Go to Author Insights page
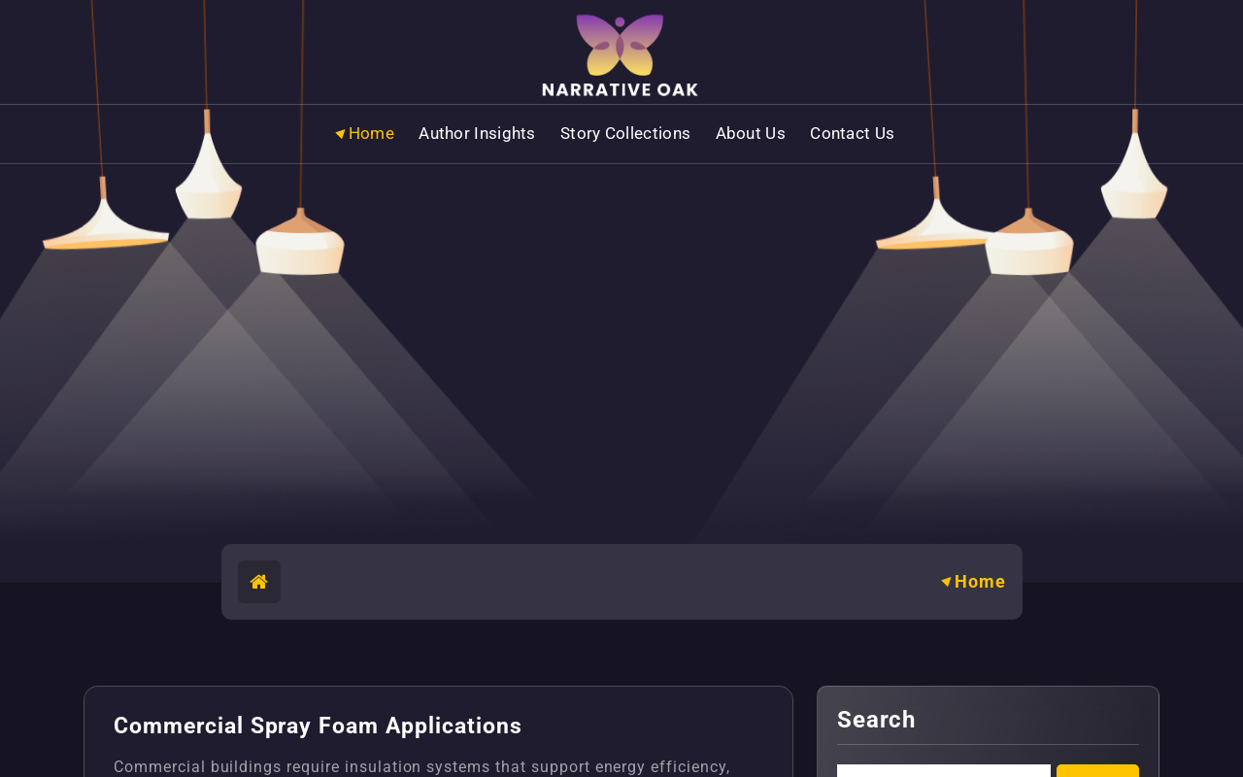The height and width of the screenshot is (777, 1243). click(477, 133)
